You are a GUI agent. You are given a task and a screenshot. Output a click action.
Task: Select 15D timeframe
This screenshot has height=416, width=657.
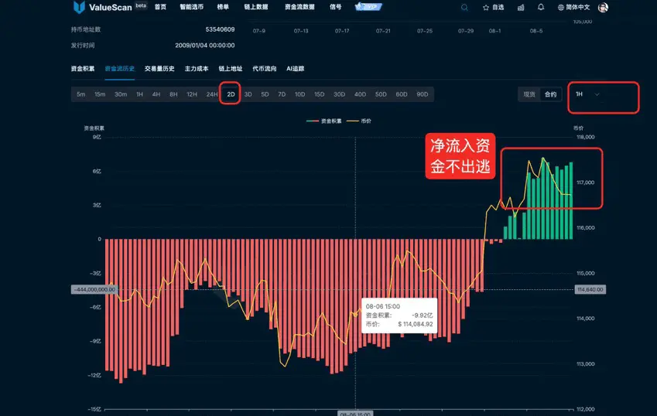320,94
